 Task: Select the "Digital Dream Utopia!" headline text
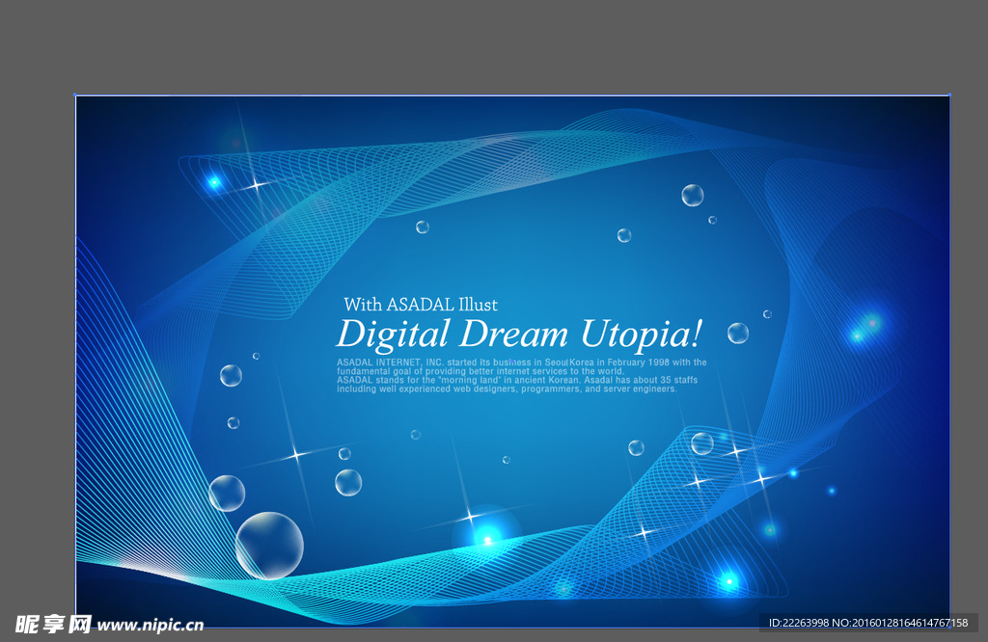point(519,334)
